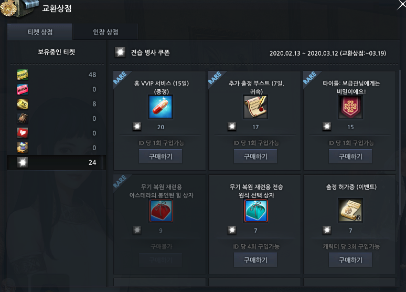Select the red heart ticket icon
This screenshot has height=292, width=406.
click(23, 133)
